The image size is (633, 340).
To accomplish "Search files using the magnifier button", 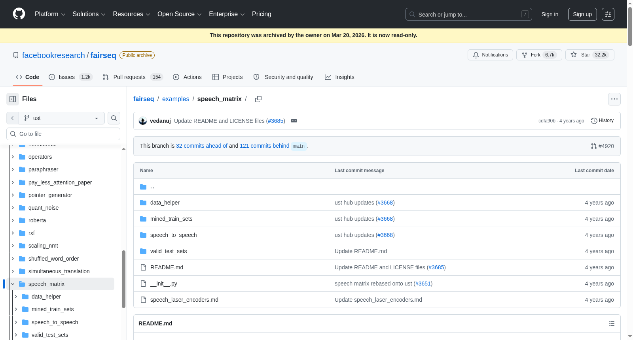I will click(x=114, y=118).
